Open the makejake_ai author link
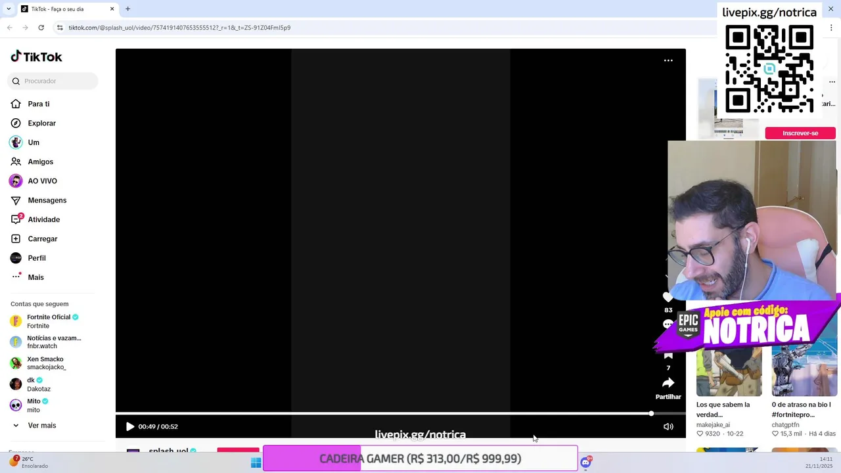The image size is (841, 473). [713, 425]
